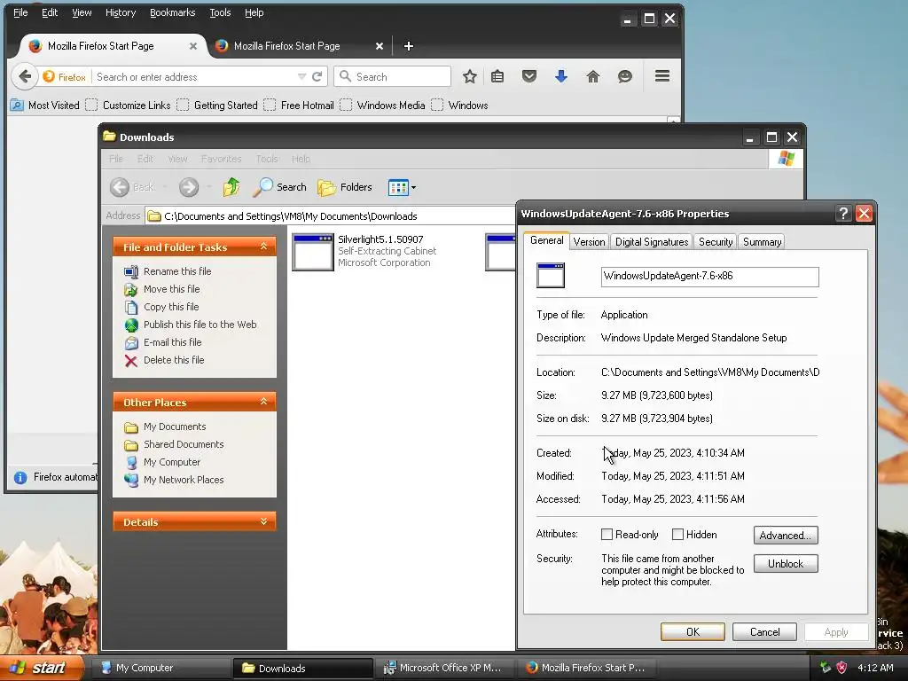Collapse the Other Places panel
This screenshot has width=908, height=681.
tap(263, 402)
